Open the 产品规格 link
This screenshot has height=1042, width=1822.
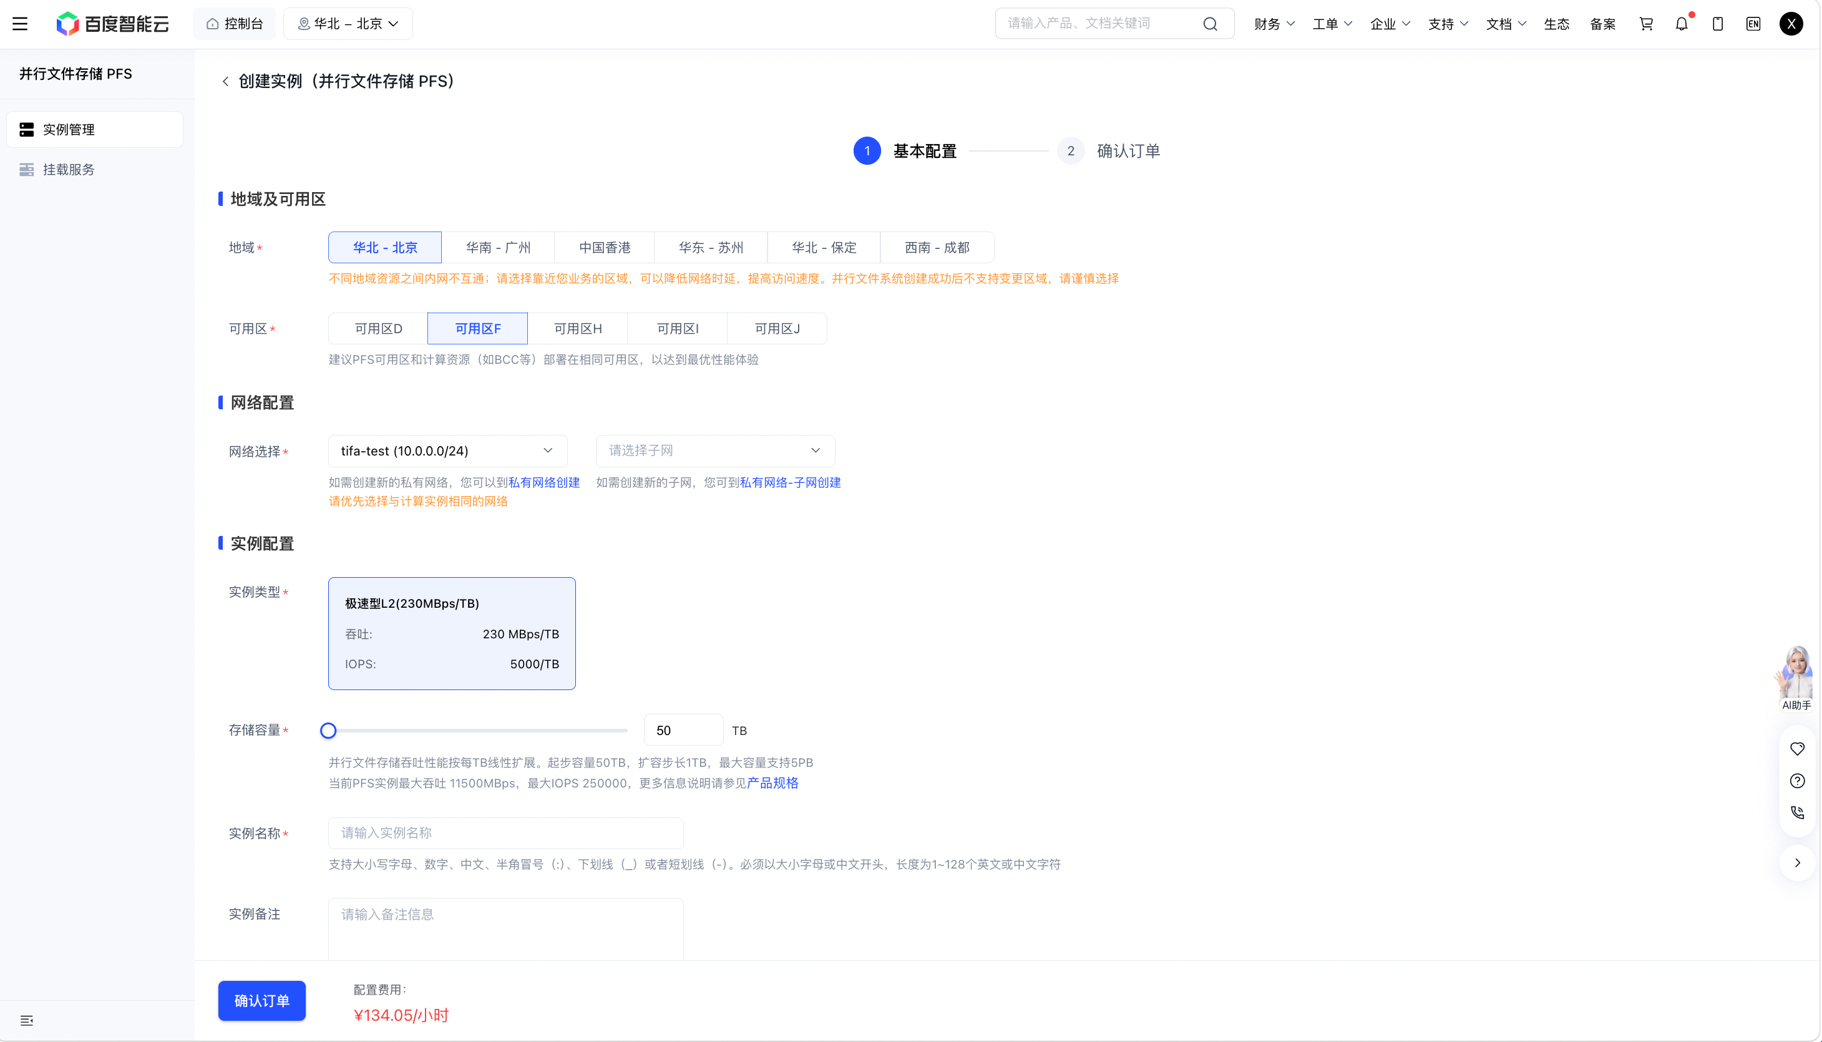tap(772, 784)
